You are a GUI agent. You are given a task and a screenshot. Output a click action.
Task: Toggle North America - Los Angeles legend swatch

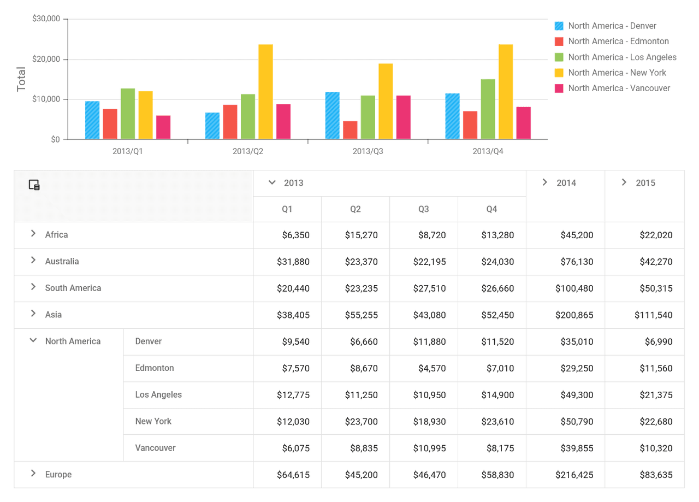click(559, 57)
